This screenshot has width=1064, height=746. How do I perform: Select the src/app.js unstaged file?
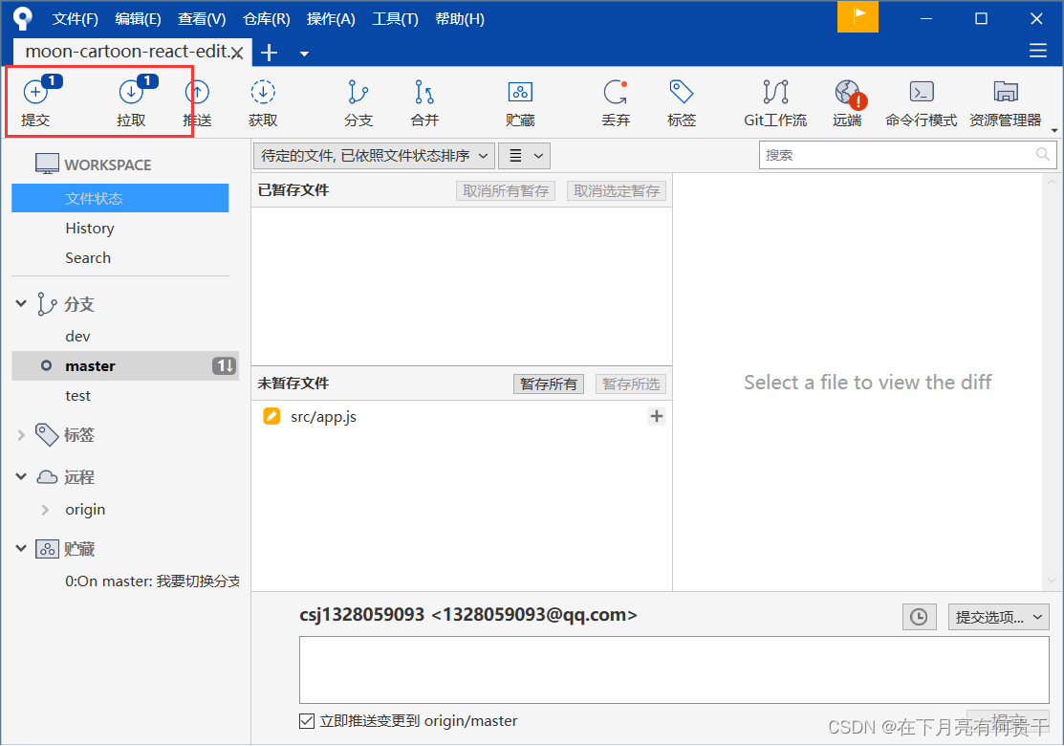(462, 417)
